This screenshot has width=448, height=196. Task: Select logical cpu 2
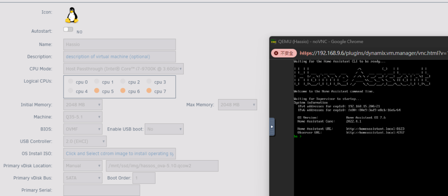[123, 81]
